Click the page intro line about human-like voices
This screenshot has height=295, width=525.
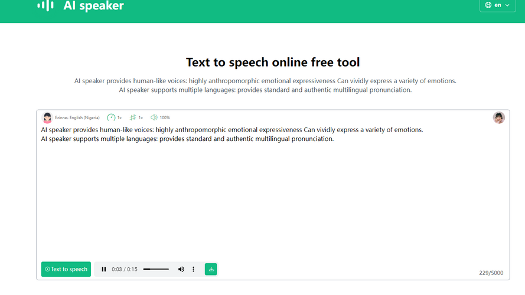point(265,81)
